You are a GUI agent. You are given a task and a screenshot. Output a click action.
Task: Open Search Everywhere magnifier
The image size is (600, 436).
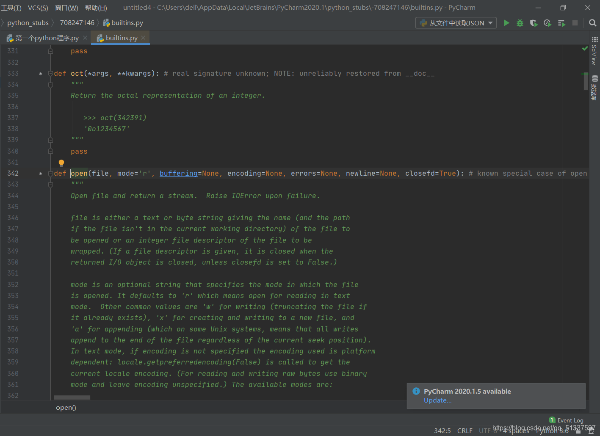click(x=593, y=23)
